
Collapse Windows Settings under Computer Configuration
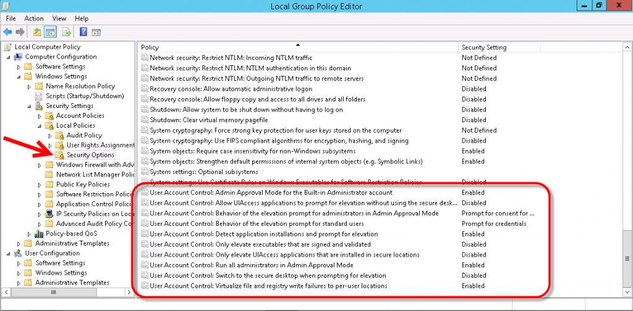(x=19, y=77)
